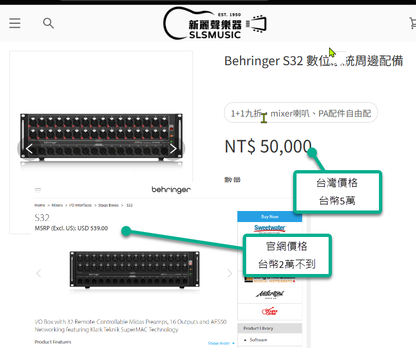The image size is (416, 348).
Task: Show previous product image with left arrow
Action: click(x=29, y=149)
